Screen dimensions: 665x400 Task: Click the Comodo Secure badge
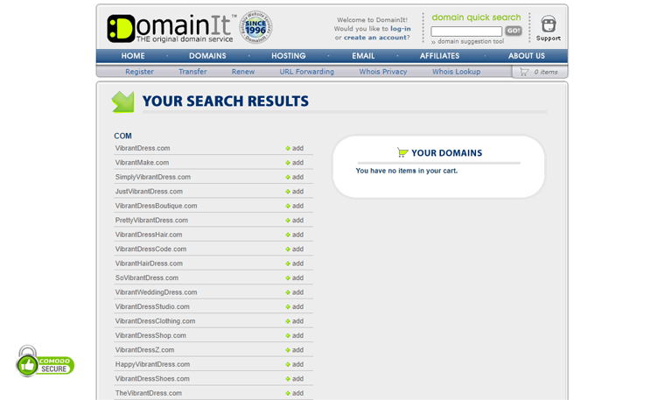click(45, 361)
